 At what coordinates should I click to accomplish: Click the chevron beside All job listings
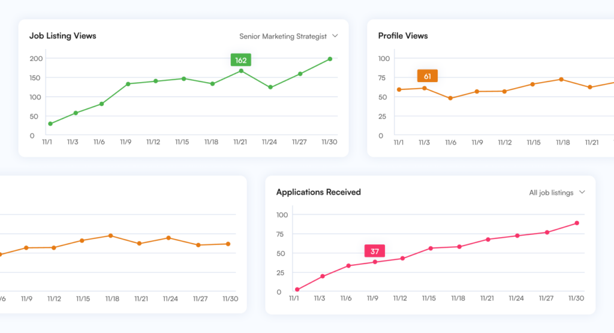click(582, 193)
